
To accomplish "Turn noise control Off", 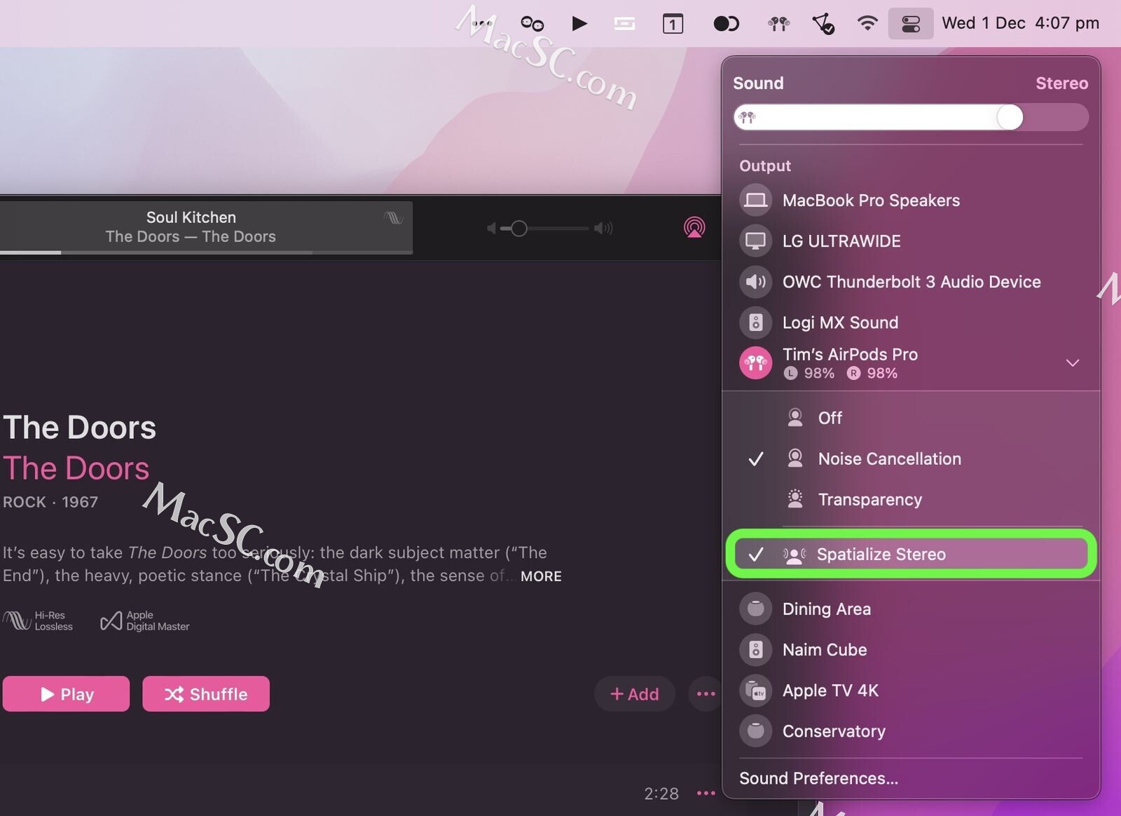I will [911, 418].
